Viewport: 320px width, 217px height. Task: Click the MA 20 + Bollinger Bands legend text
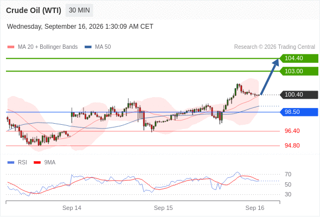[48, 47]
